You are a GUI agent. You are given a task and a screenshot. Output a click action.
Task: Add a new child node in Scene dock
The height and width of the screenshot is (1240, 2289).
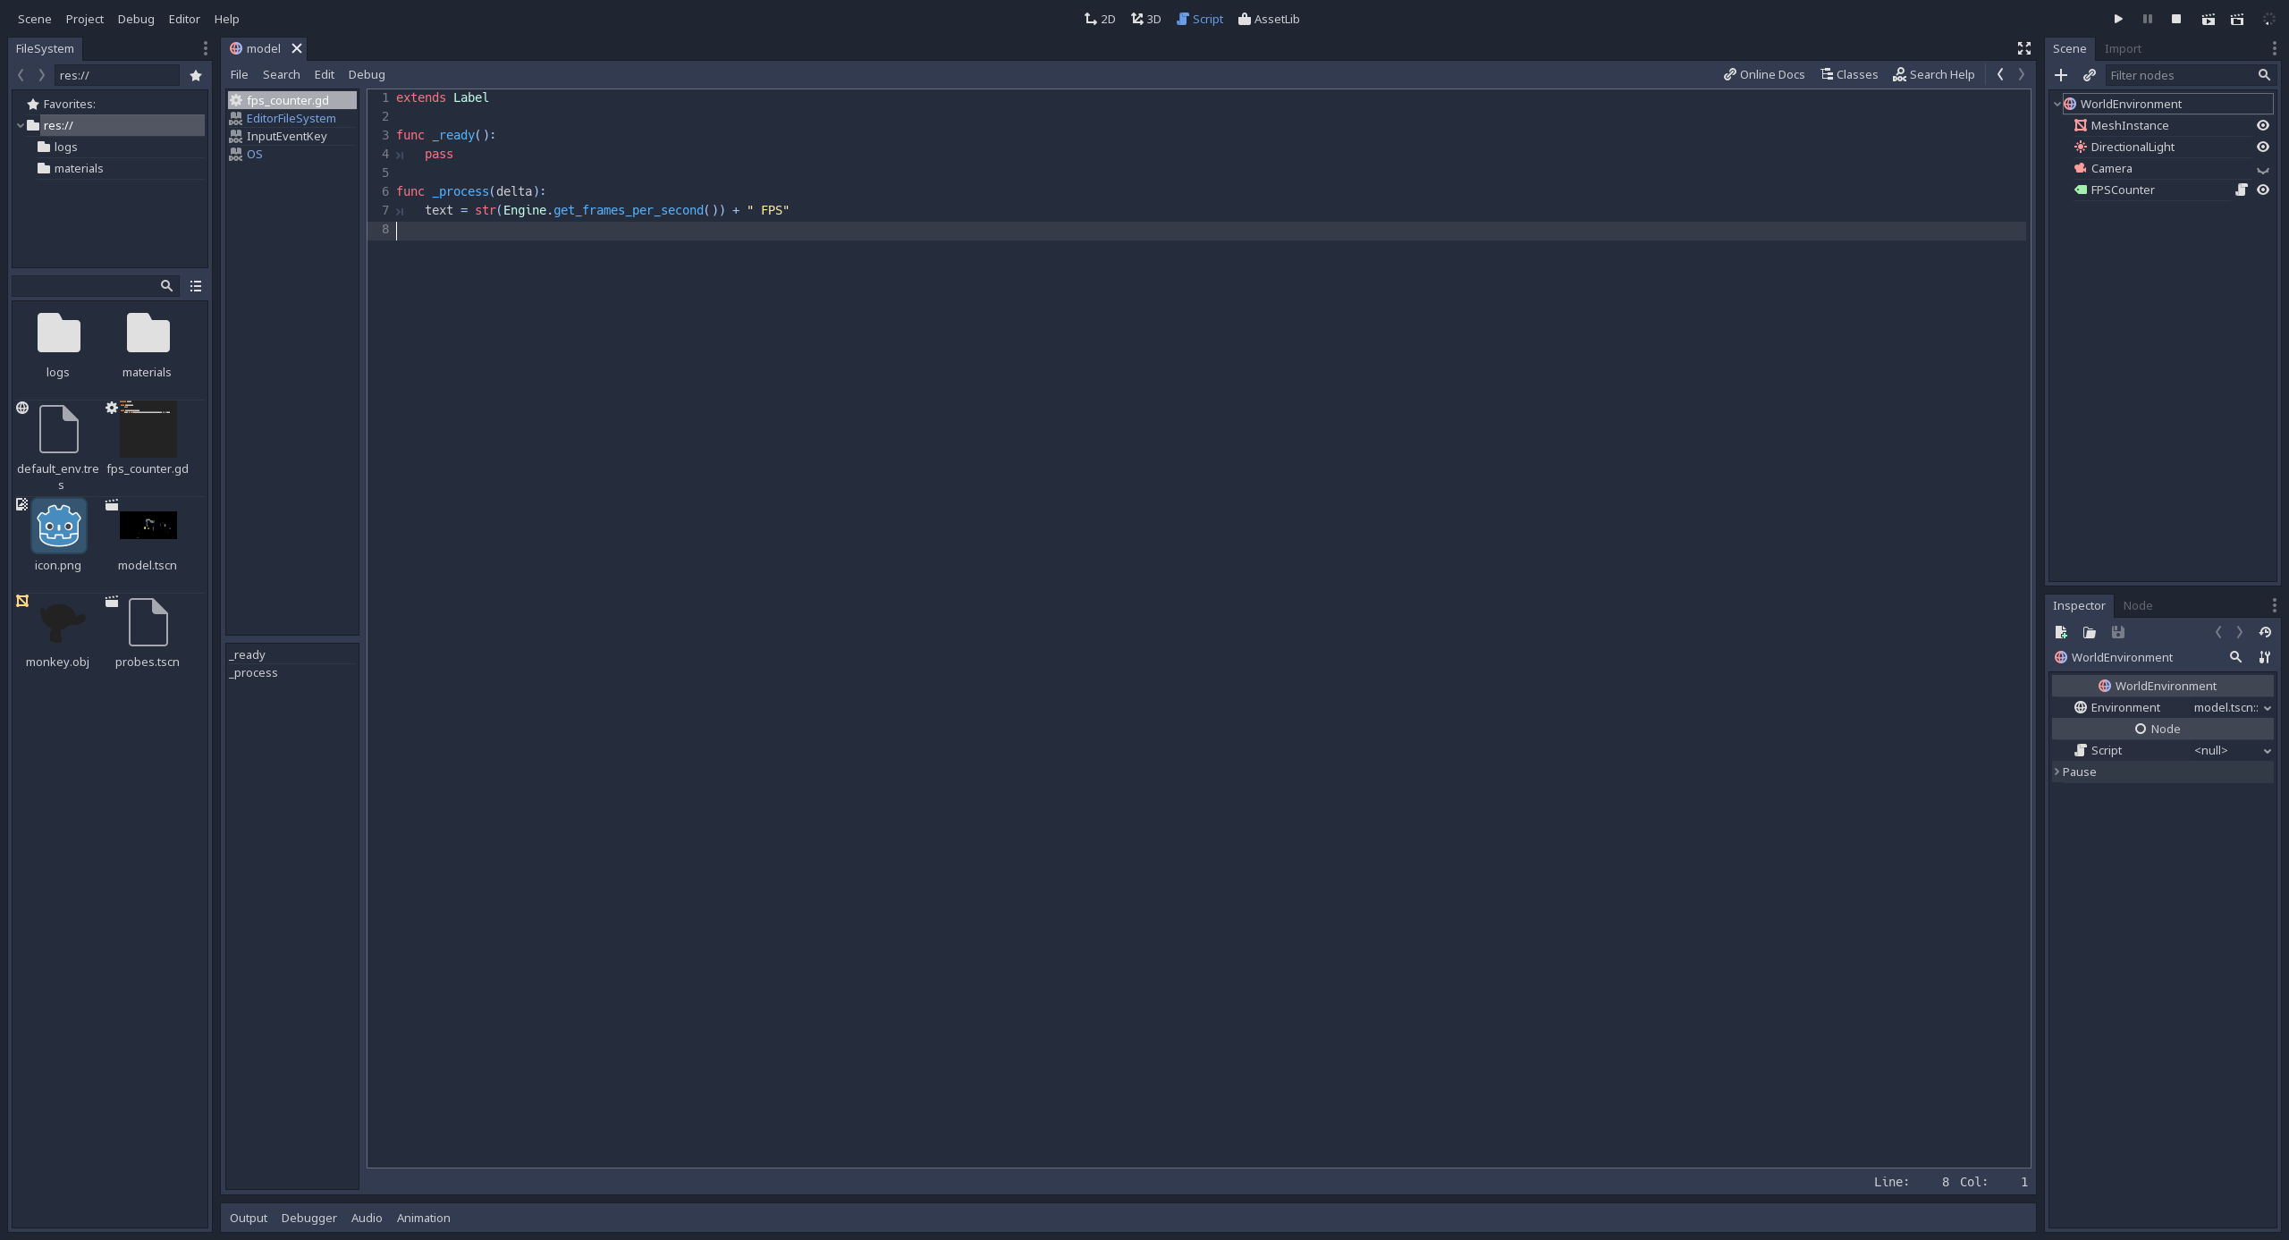[2062, 75]
